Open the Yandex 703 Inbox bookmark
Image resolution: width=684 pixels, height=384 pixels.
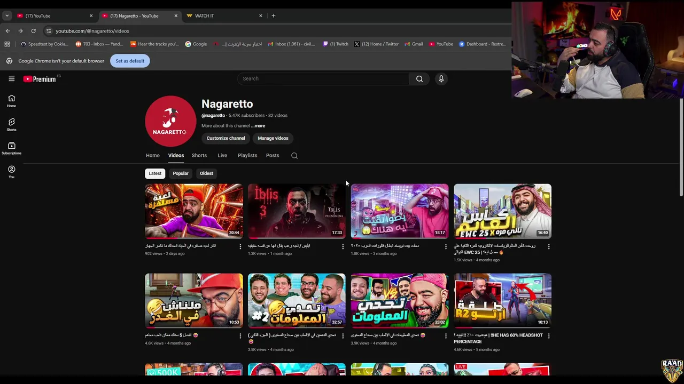tap(99, 44)
